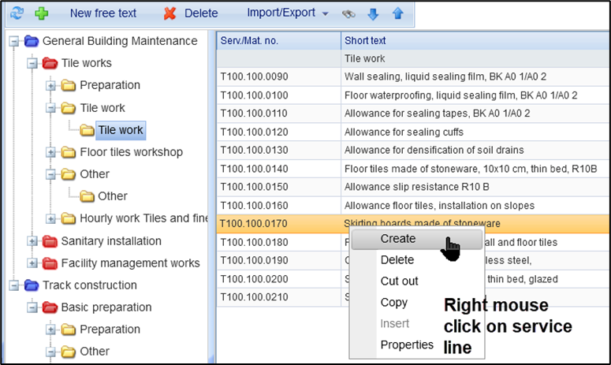Expand the Hourly work Tiles folder
Image resolution: width=611 pixels, height=365 pixels.
pyautogui.click(x=51, y=218)
